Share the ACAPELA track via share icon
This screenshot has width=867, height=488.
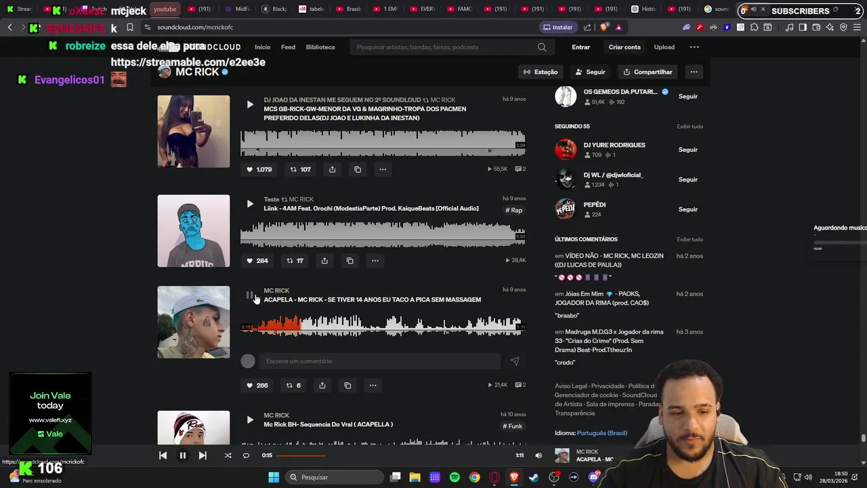tap(322, 385)
